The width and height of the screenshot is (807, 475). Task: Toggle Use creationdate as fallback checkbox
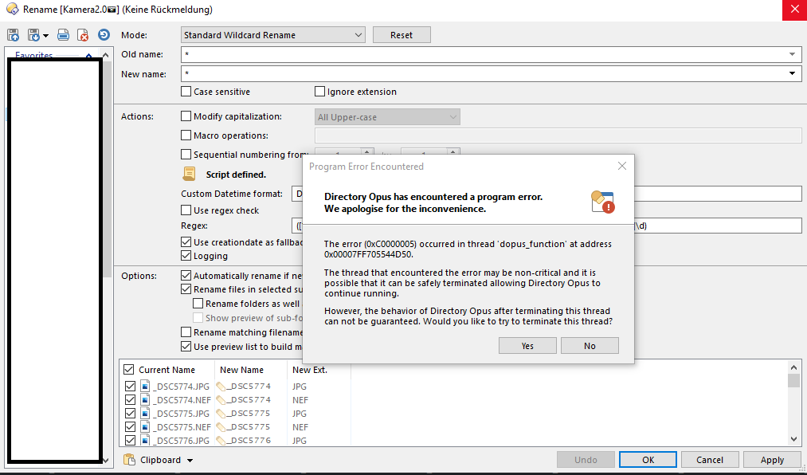[186, 241]
